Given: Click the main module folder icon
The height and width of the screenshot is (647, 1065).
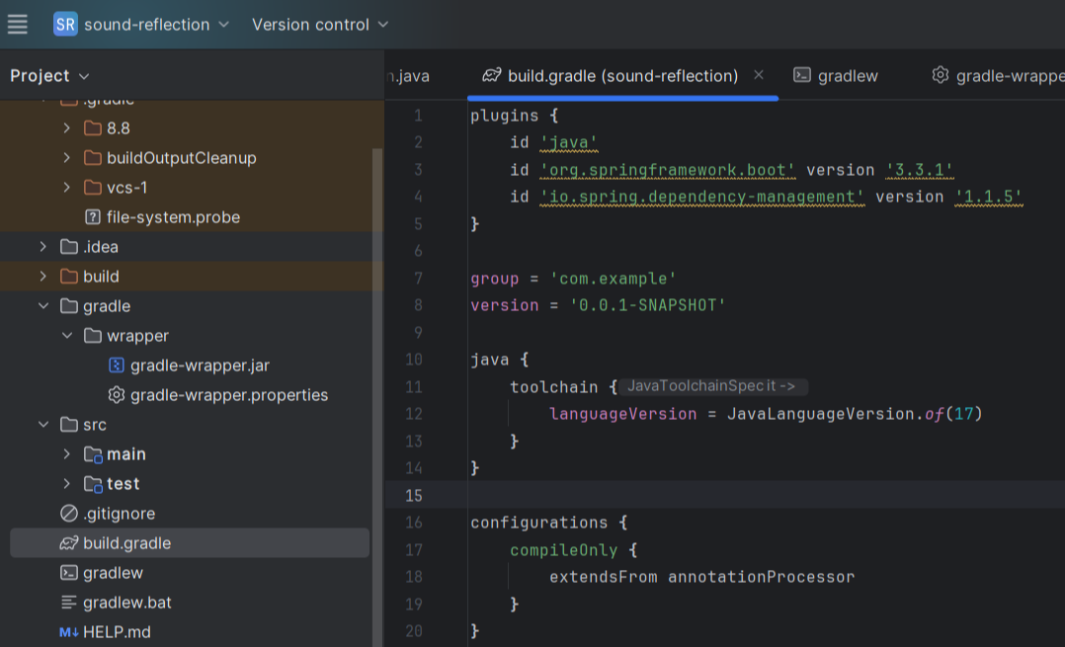Looking at the screenshot, I should point(93,454).
